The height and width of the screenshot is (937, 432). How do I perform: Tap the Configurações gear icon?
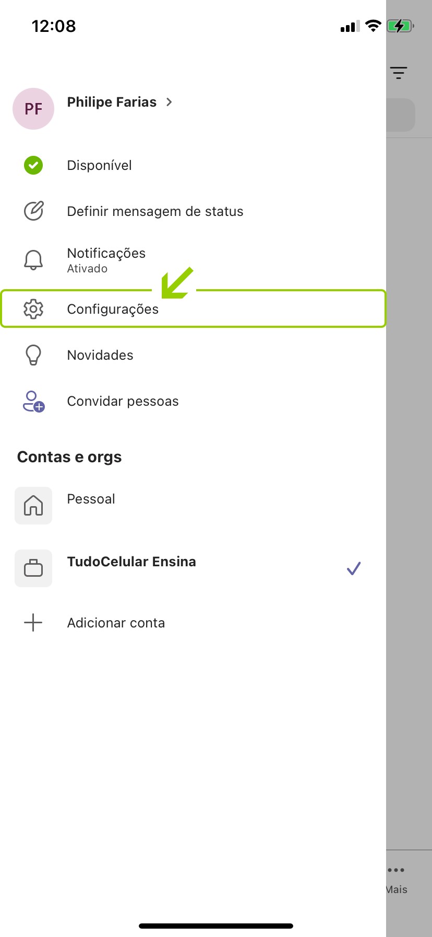(x=33, y=309)
